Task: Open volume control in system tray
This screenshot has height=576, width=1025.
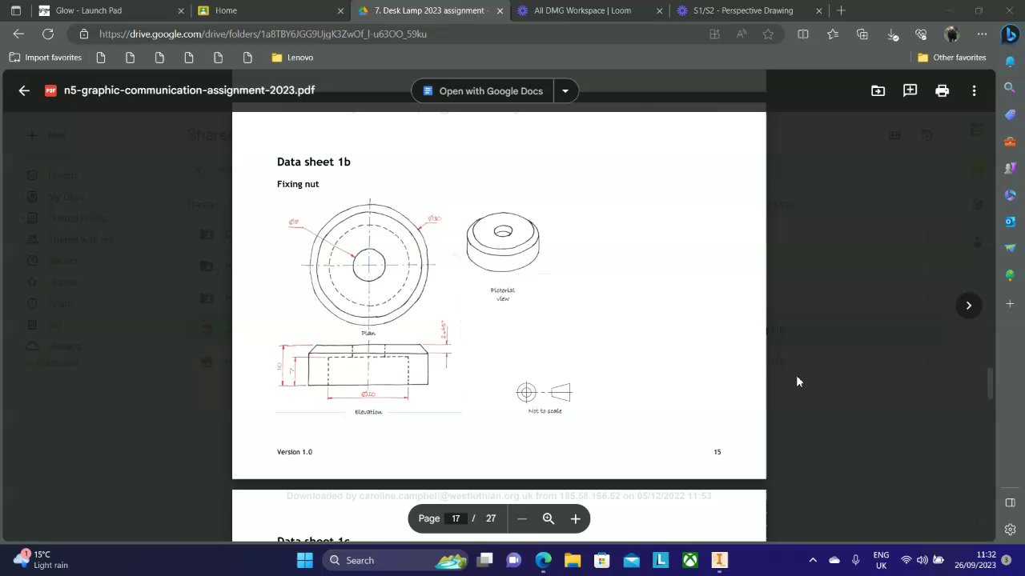Action: (922, 560)
